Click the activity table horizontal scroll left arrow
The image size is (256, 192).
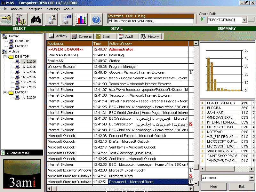coord(49,188)
